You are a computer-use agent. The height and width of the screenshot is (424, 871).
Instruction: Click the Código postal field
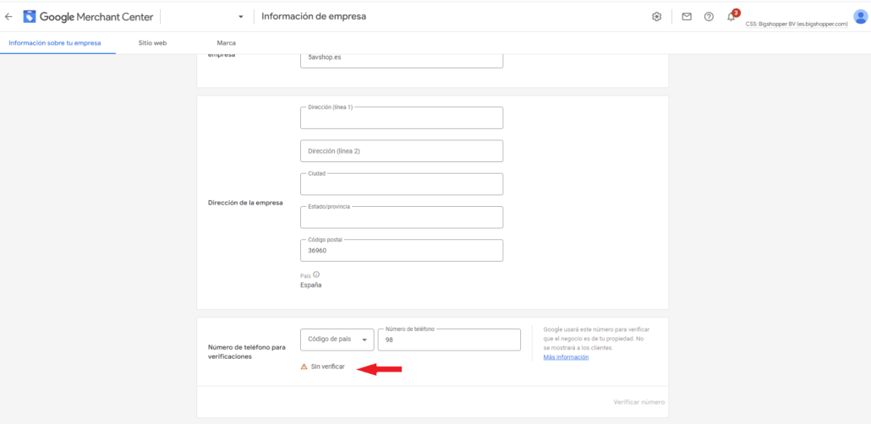(401, 251)
